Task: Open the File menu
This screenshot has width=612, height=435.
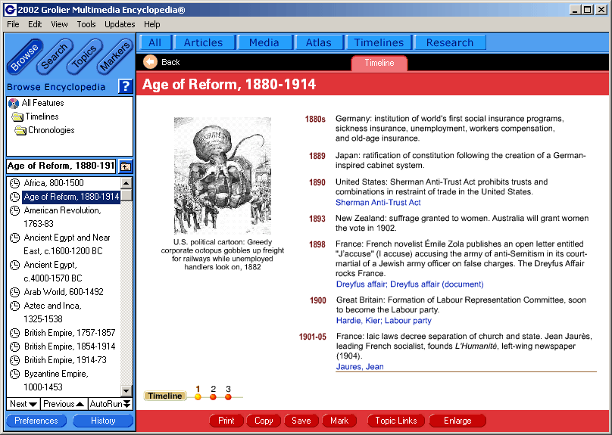Action: point(13,24)
